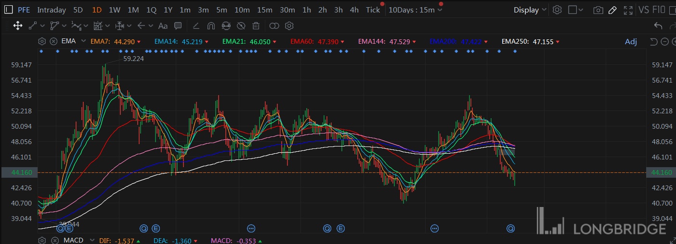Click the reset zoom curved arrow icon
This screenshot has width=676, height=244.
coord(654,42)
